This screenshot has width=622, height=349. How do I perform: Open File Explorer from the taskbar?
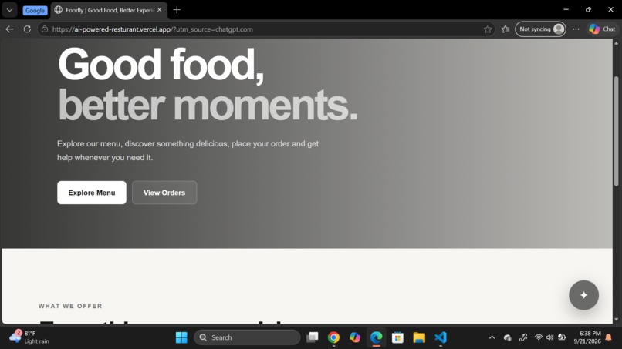click(419, 337)
